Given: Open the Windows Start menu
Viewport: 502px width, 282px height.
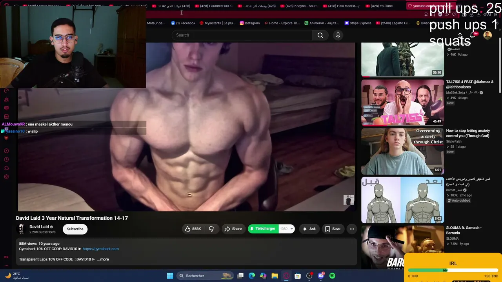Looking at the screenshot, I should [170, 276].
